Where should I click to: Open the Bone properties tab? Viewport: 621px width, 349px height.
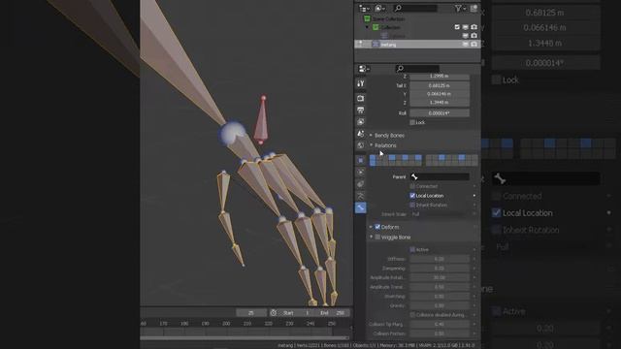coord(360,207)
